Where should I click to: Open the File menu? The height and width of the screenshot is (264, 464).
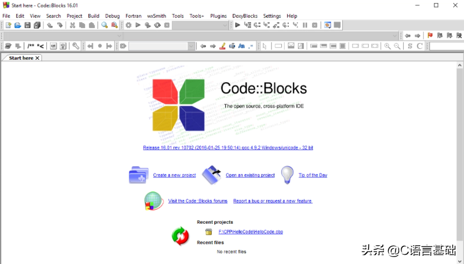point(6,16)
